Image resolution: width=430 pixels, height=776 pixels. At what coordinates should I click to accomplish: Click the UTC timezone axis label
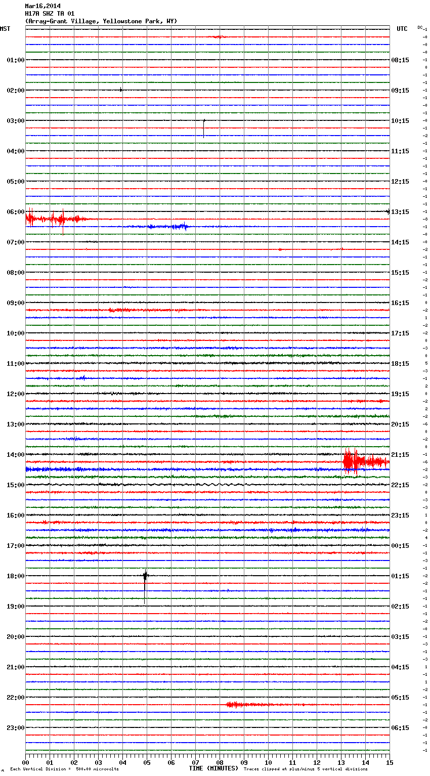tap(402, 29)
